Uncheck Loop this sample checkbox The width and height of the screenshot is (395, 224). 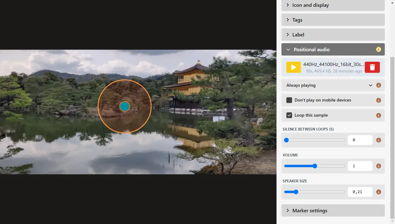point(289,115)
